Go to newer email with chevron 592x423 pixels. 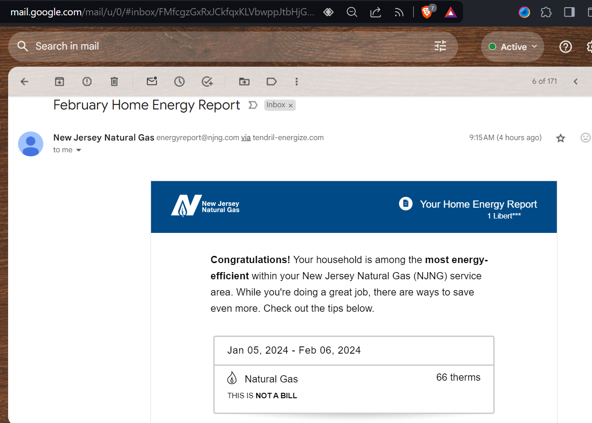click(576, 82)
